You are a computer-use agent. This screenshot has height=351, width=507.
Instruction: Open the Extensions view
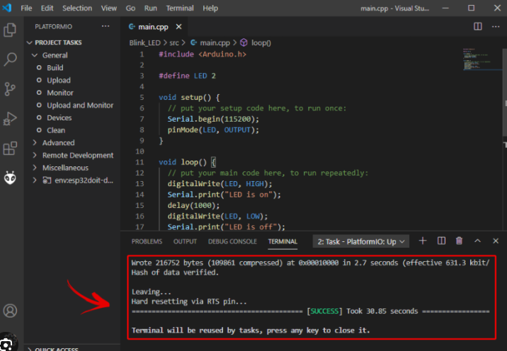click(11, 149)
